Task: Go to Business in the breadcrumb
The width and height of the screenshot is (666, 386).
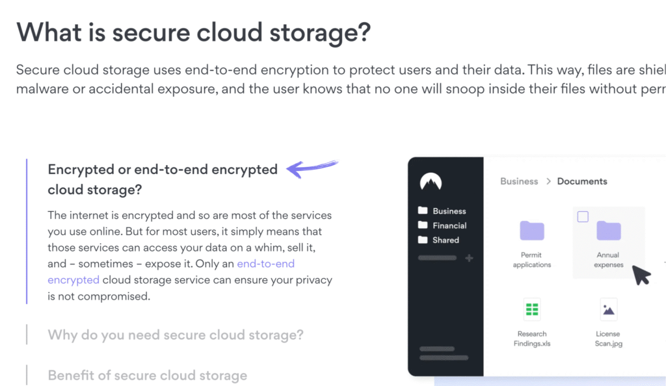Action: (x=519, y=181)
